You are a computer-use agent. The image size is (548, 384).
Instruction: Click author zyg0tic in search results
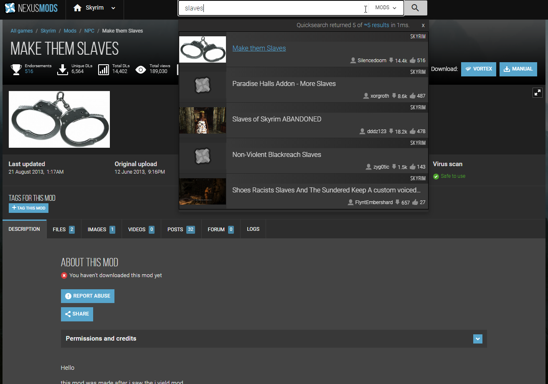click(381, 167)
